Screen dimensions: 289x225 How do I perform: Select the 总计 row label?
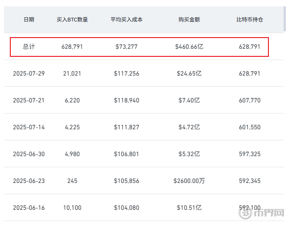[29, 47]
